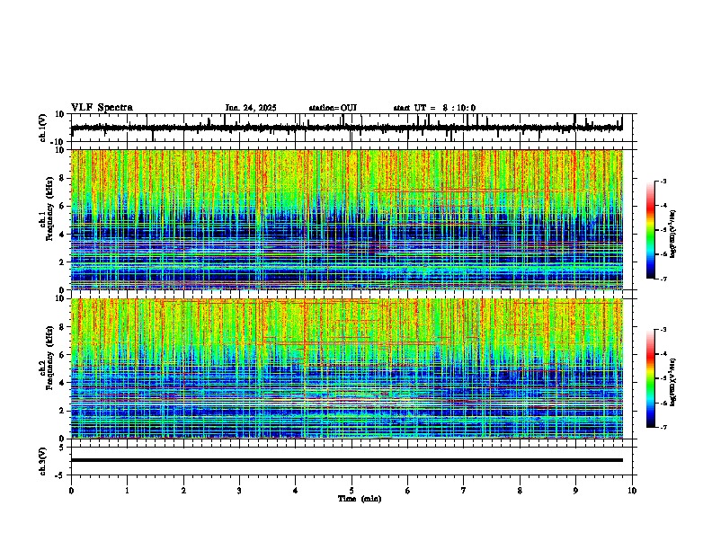Screen dimensions: 712x550
Task: Click the "-3" label on ch.1 colorbar
Action: coord(663,182)
